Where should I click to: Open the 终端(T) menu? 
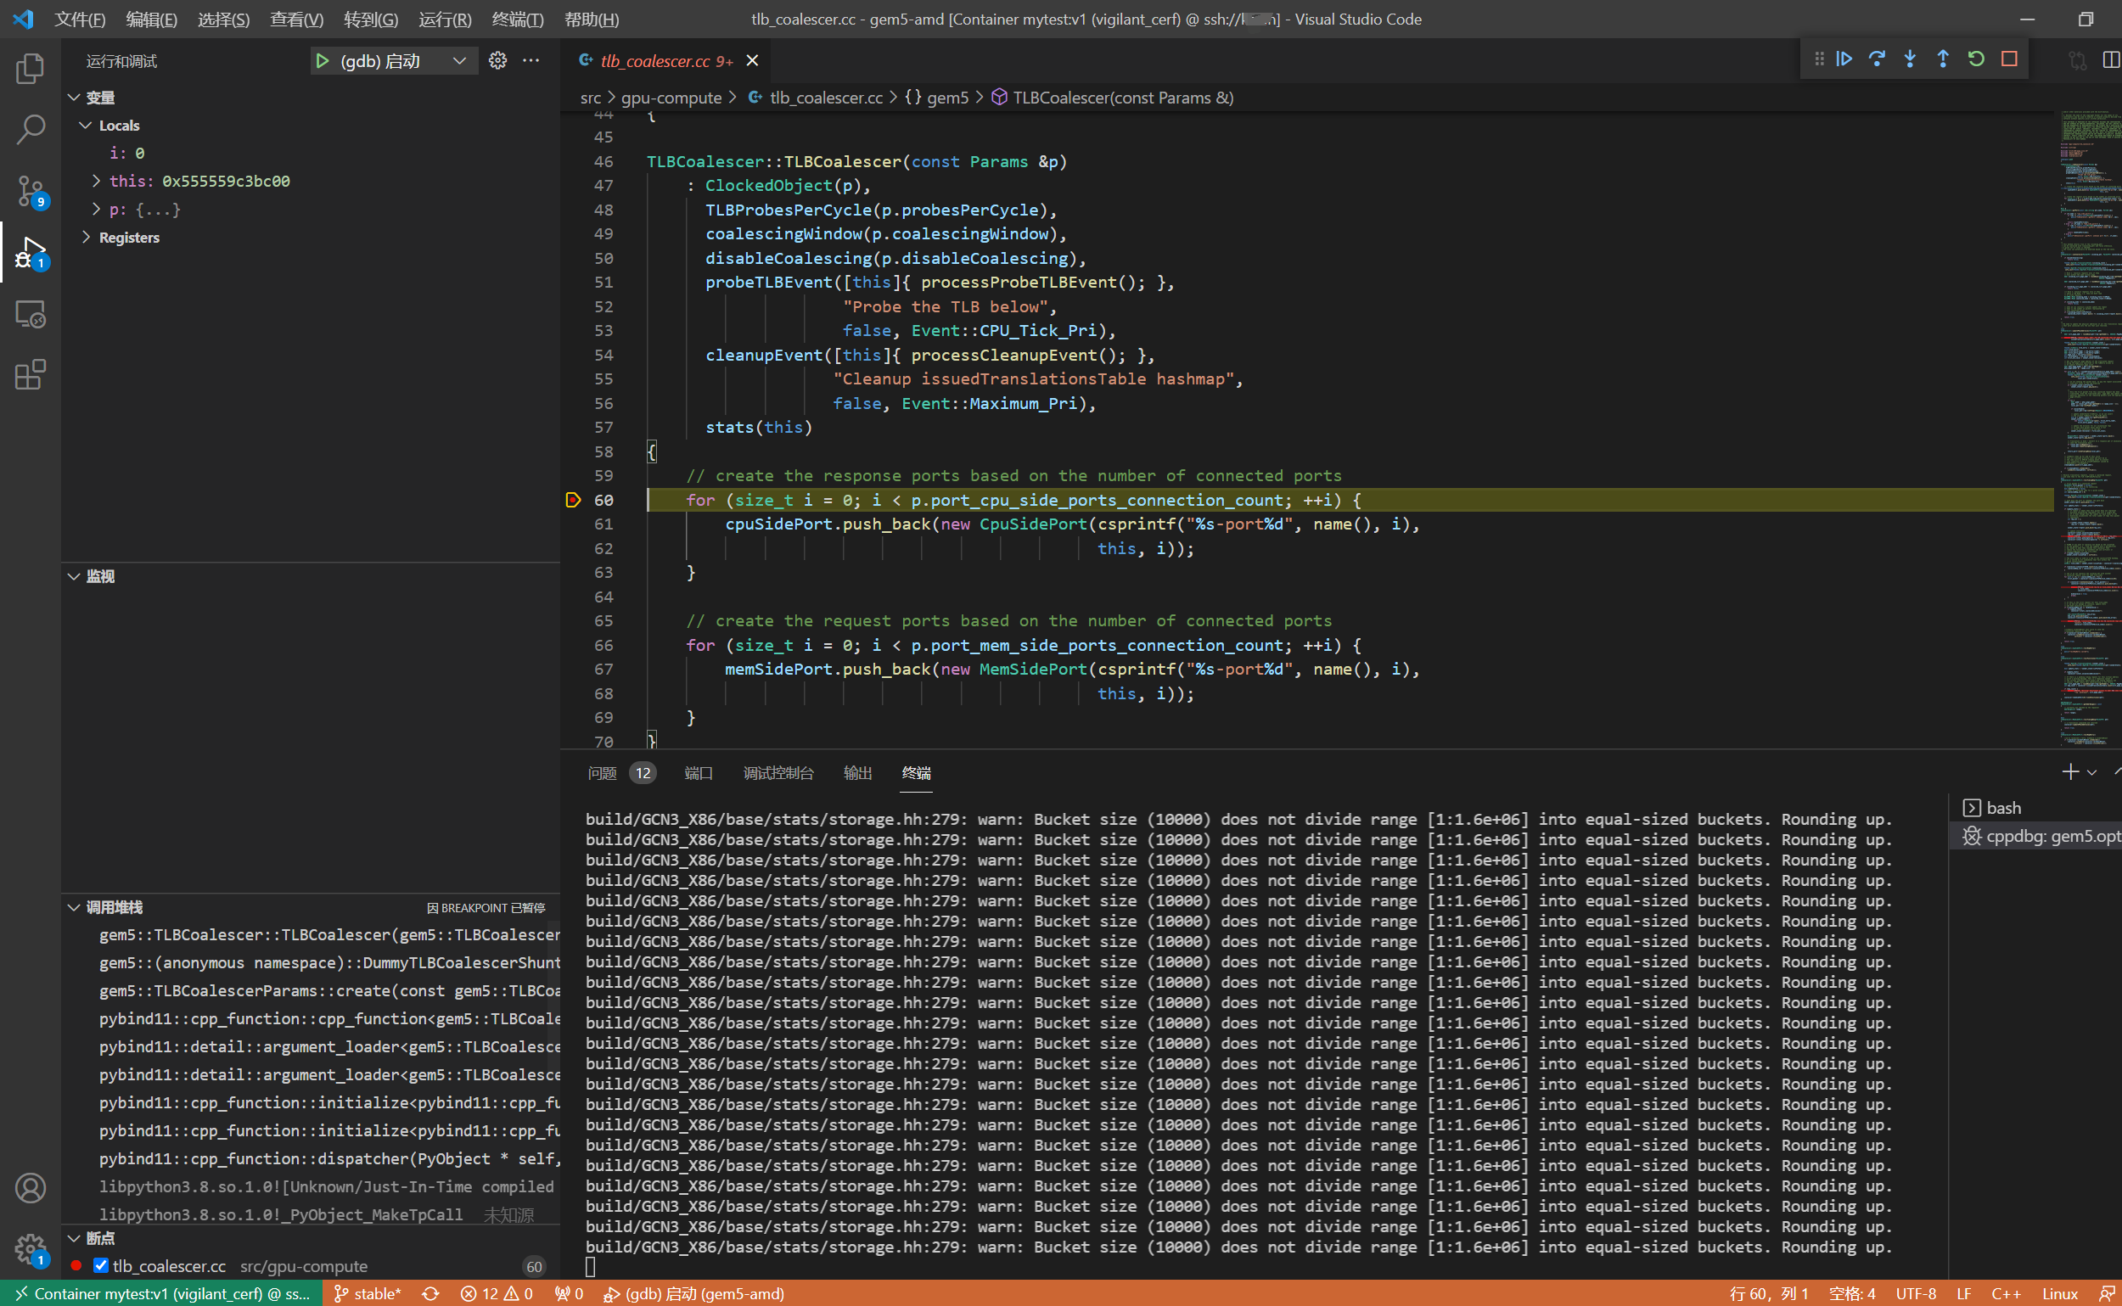517,19
